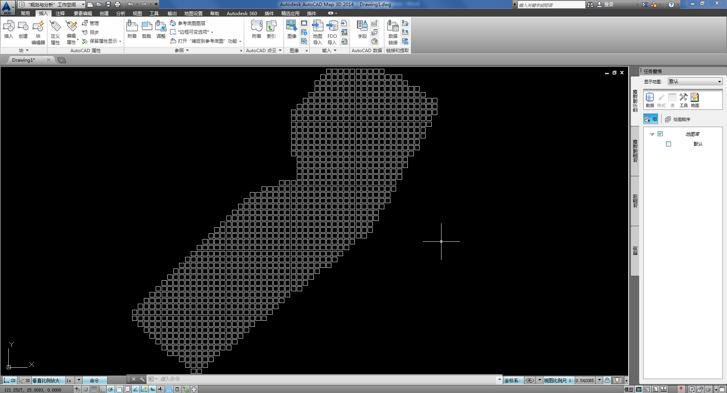
Task: Click the 管理 attribute manager button
Action: pos(90,23)
